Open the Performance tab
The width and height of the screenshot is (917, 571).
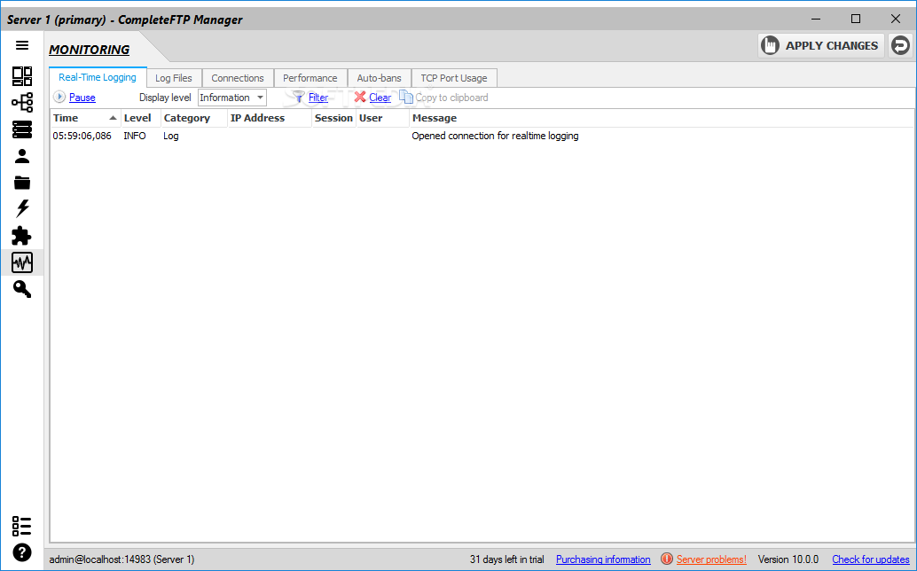click(x=310, y=78)
